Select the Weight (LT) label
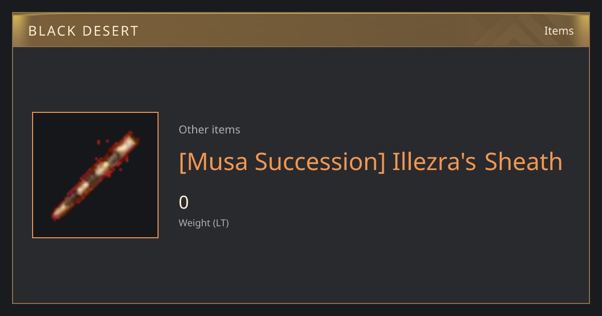 click(x=204, y=223)
